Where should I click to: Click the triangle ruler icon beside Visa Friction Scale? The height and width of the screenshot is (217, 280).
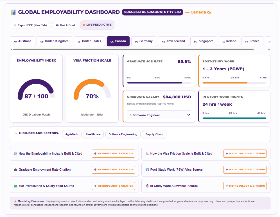coord(147,153)
